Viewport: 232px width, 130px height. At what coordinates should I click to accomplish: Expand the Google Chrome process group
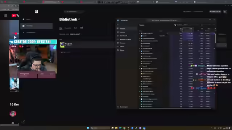click(140, 34)
